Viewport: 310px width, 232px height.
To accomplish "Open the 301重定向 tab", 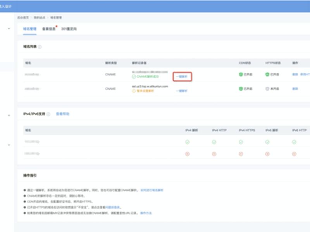I will [x=69, y=29].
